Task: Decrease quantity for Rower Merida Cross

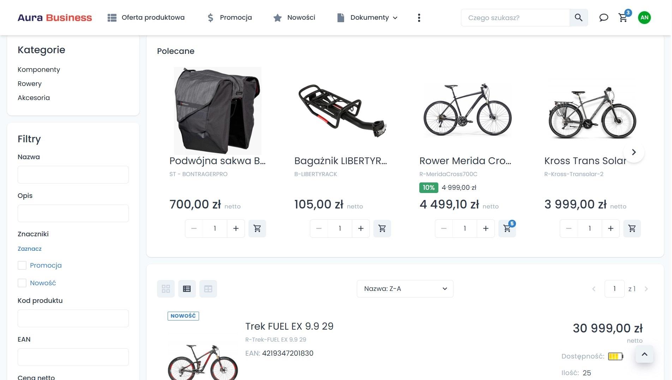Action: [x=444, y=229]
